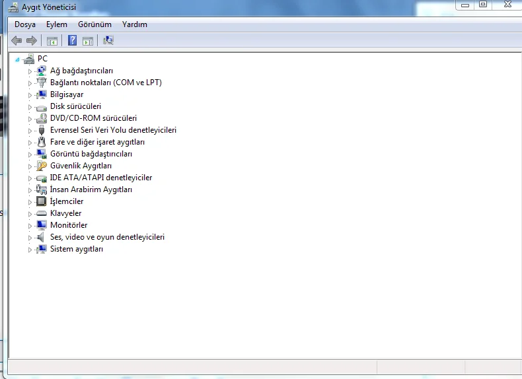
Task: Select the İşlemciler label
Action: point(67,201)
